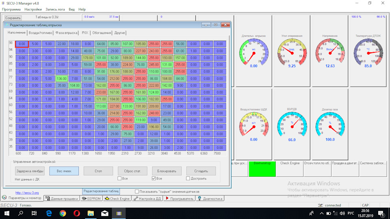The width and height of the screenshot is (390, 219).
Task: Open Task View on the taskbar
Action: pyautogui.click(x=34, y=213)
